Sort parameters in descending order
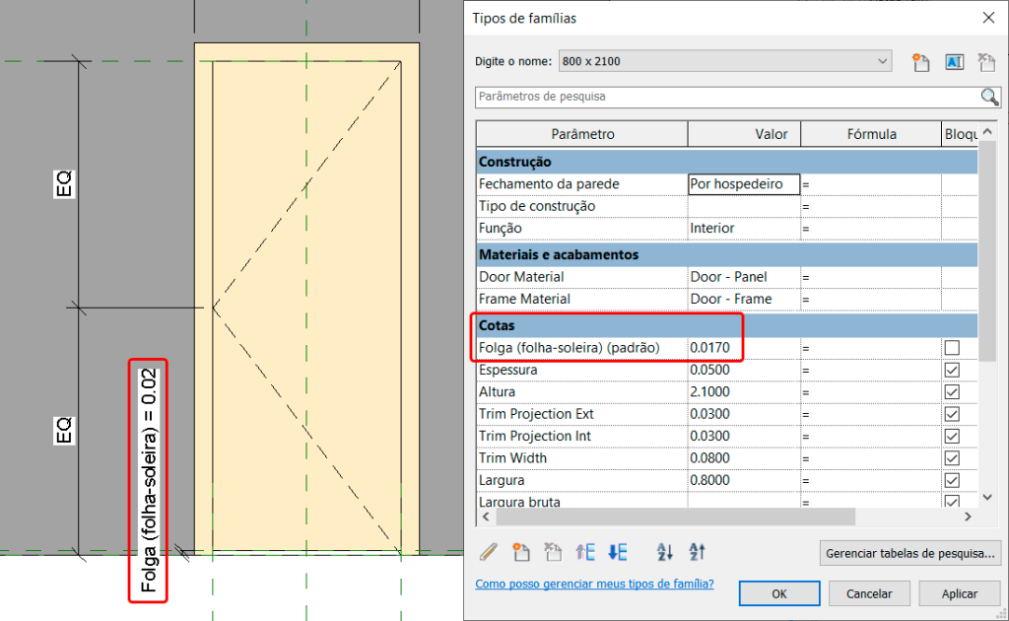Image resolution: width=1009 pixels, height=621 pixels. pyautogui.click(x=697, y=552)
